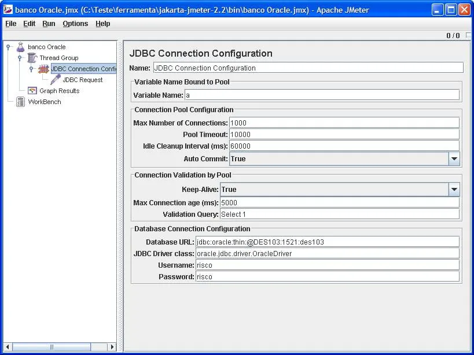The width and height of the screenshot is (474, 355).
Task: Collapse the Thread Group tree handle
Action: [x=20, y=58]
